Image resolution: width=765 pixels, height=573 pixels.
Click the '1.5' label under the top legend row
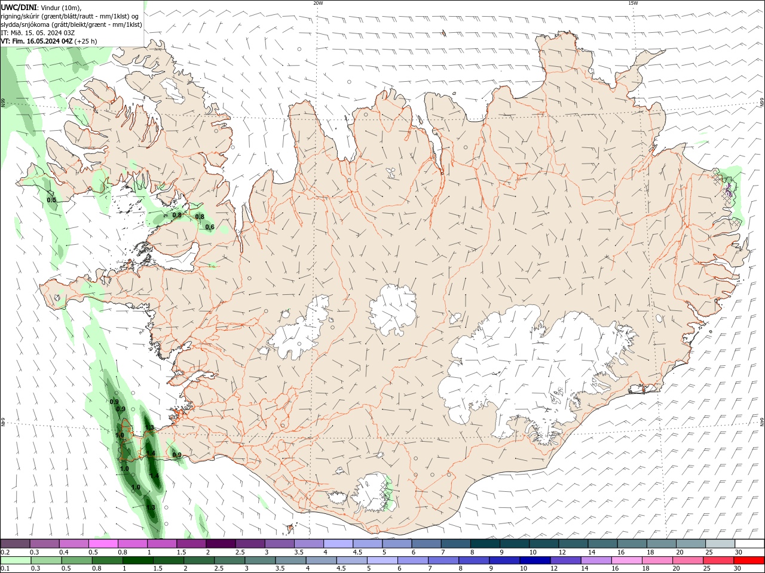tap(181, 552)
